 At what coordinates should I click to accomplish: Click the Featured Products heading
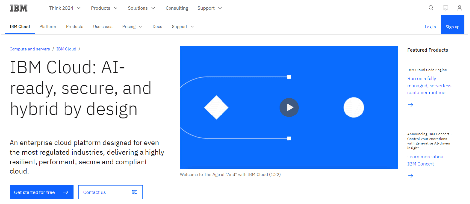(x=428, y=50)
